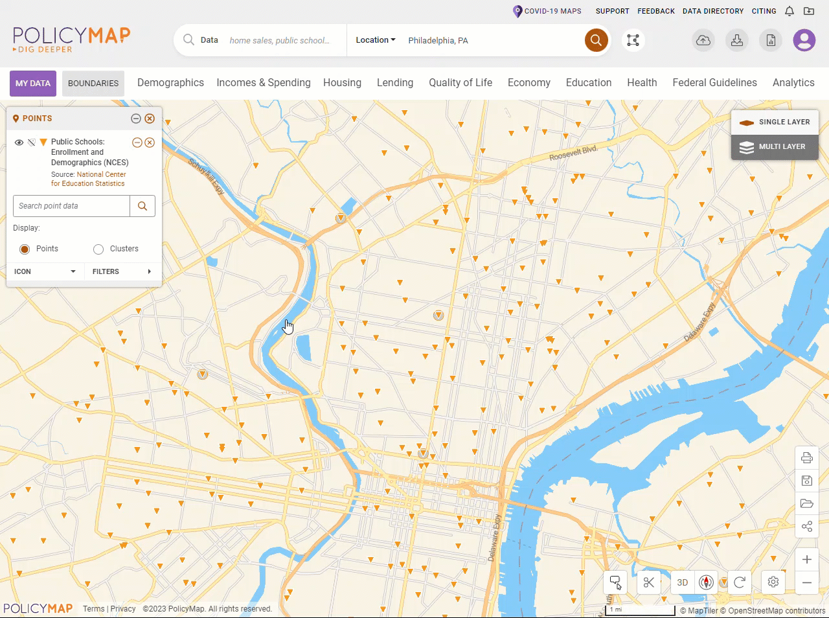The width and height of the screenshot is (829, 618).
Task: Switch to Single Layer mode
Action: pos(775,122)
